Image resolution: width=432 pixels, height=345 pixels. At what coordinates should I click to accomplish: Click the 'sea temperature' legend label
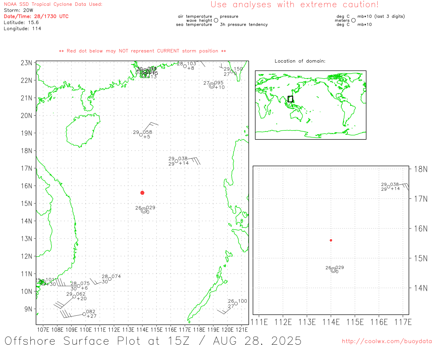tap(194, 25)
